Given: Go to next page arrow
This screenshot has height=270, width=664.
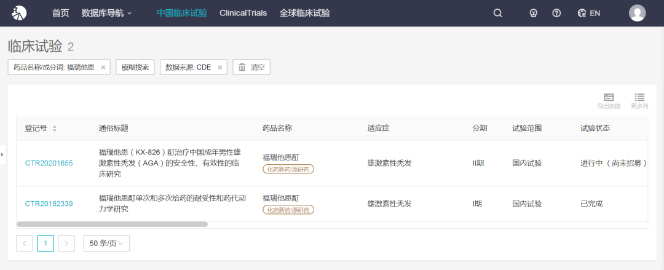Looking at the screenshot, I should (x=66, y=244).
